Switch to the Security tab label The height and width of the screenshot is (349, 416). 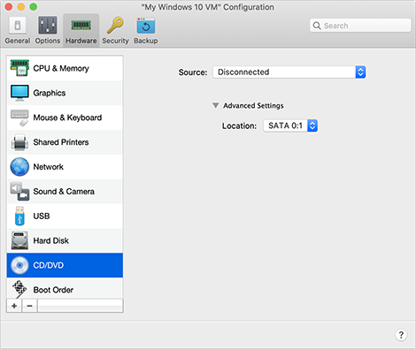115,41
